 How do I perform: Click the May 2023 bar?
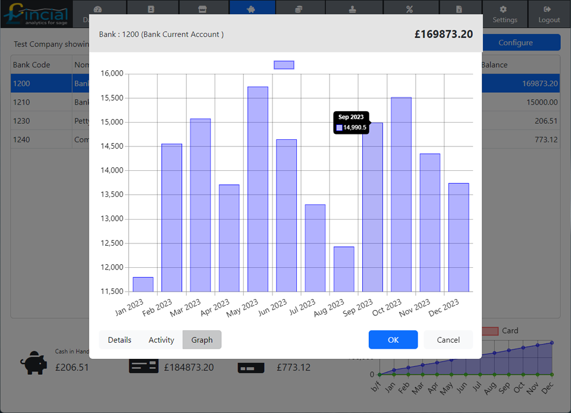(258, 189)
